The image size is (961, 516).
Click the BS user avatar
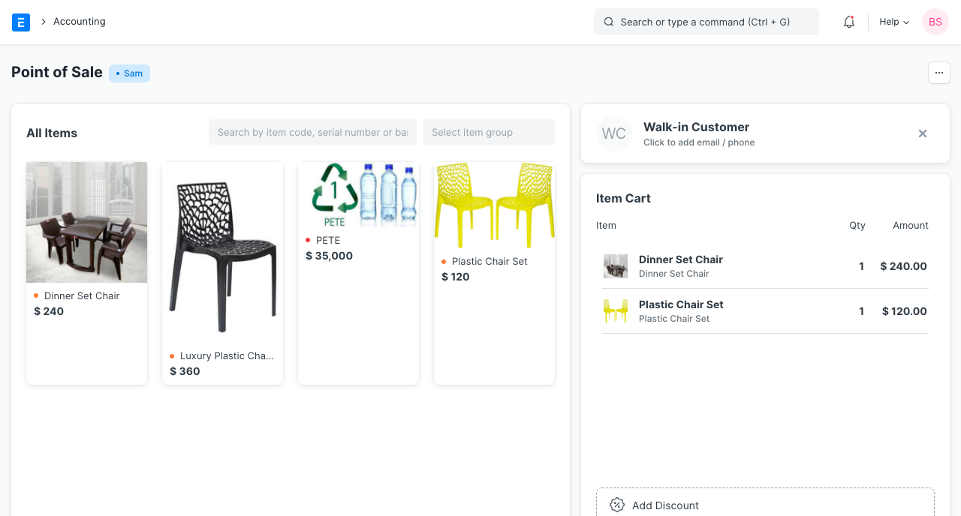[935, 22]
